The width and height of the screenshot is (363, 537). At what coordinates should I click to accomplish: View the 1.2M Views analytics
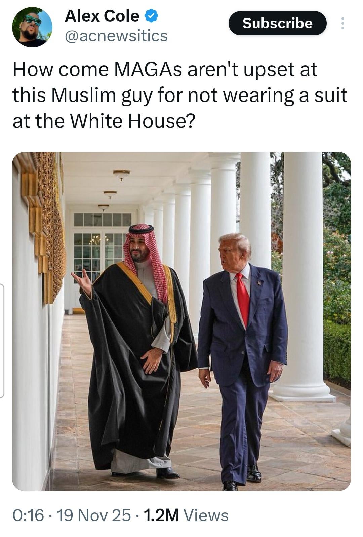186,515
